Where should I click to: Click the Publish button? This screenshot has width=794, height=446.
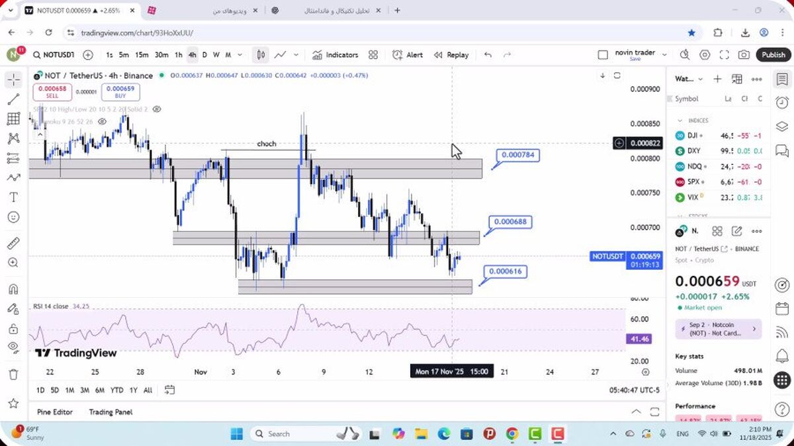[x=773, y=55]
